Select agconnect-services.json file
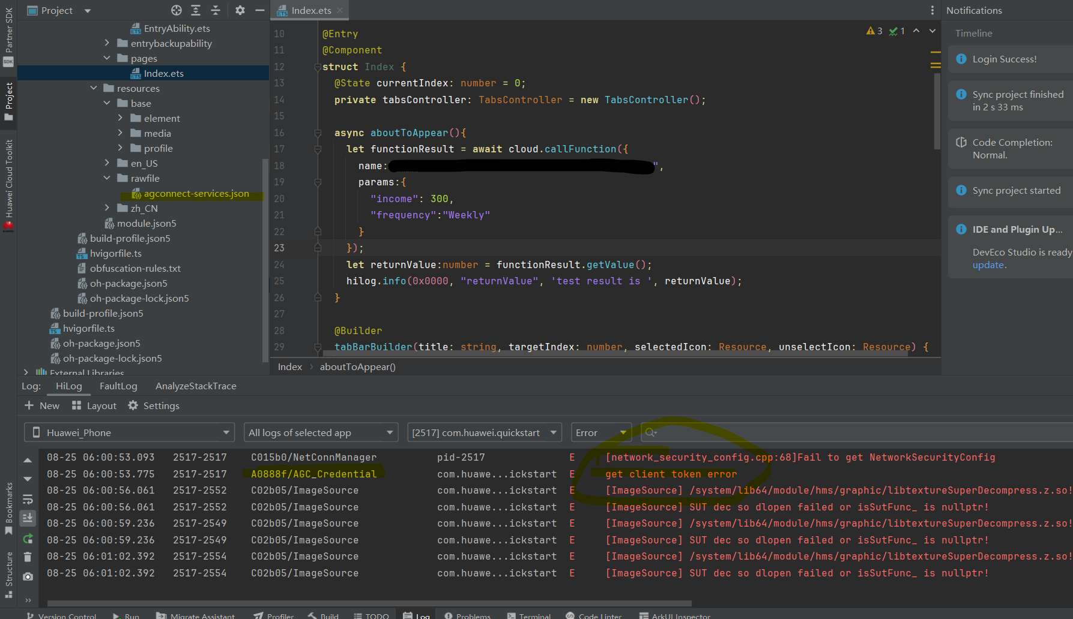This screenshot has width=1073, height=619. point(196,194)
